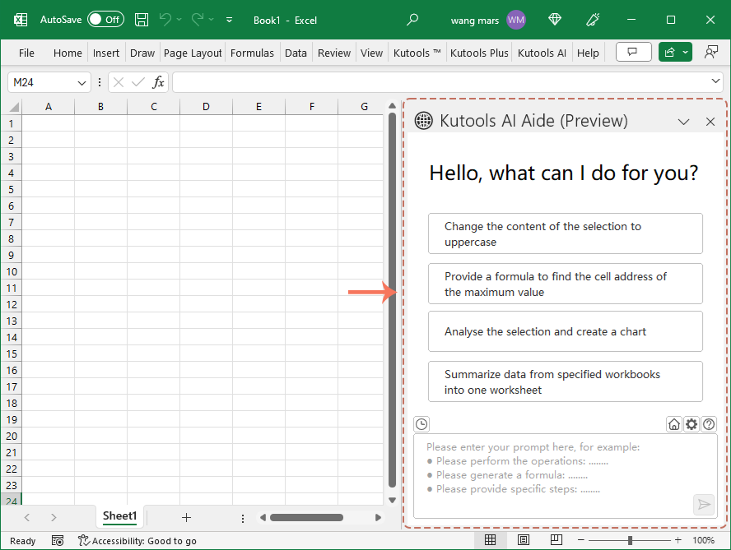
Task: Click the Comments button in the ribbon
Action: [x=633, y=52]
